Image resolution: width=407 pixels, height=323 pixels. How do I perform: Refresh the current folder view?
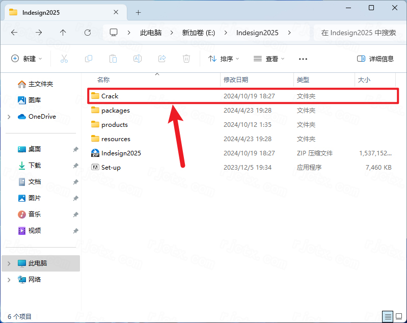(x=88, y=32)
